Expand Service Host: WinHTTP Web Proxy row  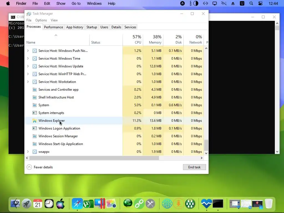tap(28, 74)
